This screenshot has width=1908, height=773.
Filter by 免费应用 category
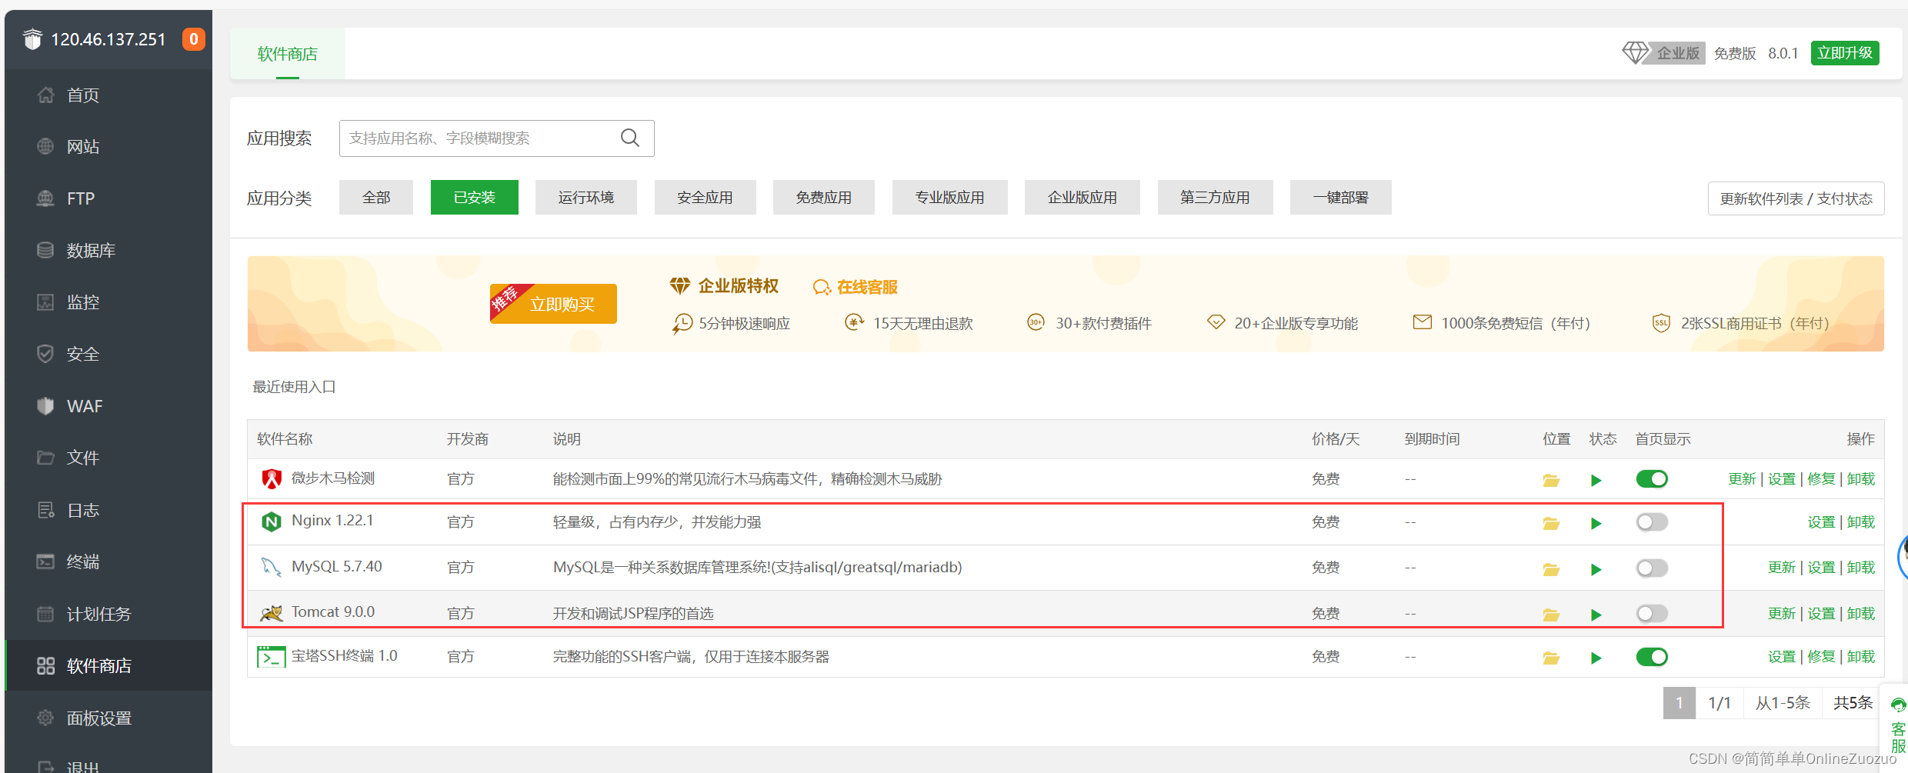coord(824,198)
